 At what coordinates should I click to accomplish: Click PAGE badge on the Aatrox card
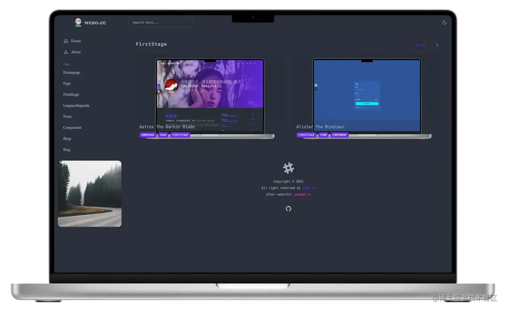click(x=163, y=135)
